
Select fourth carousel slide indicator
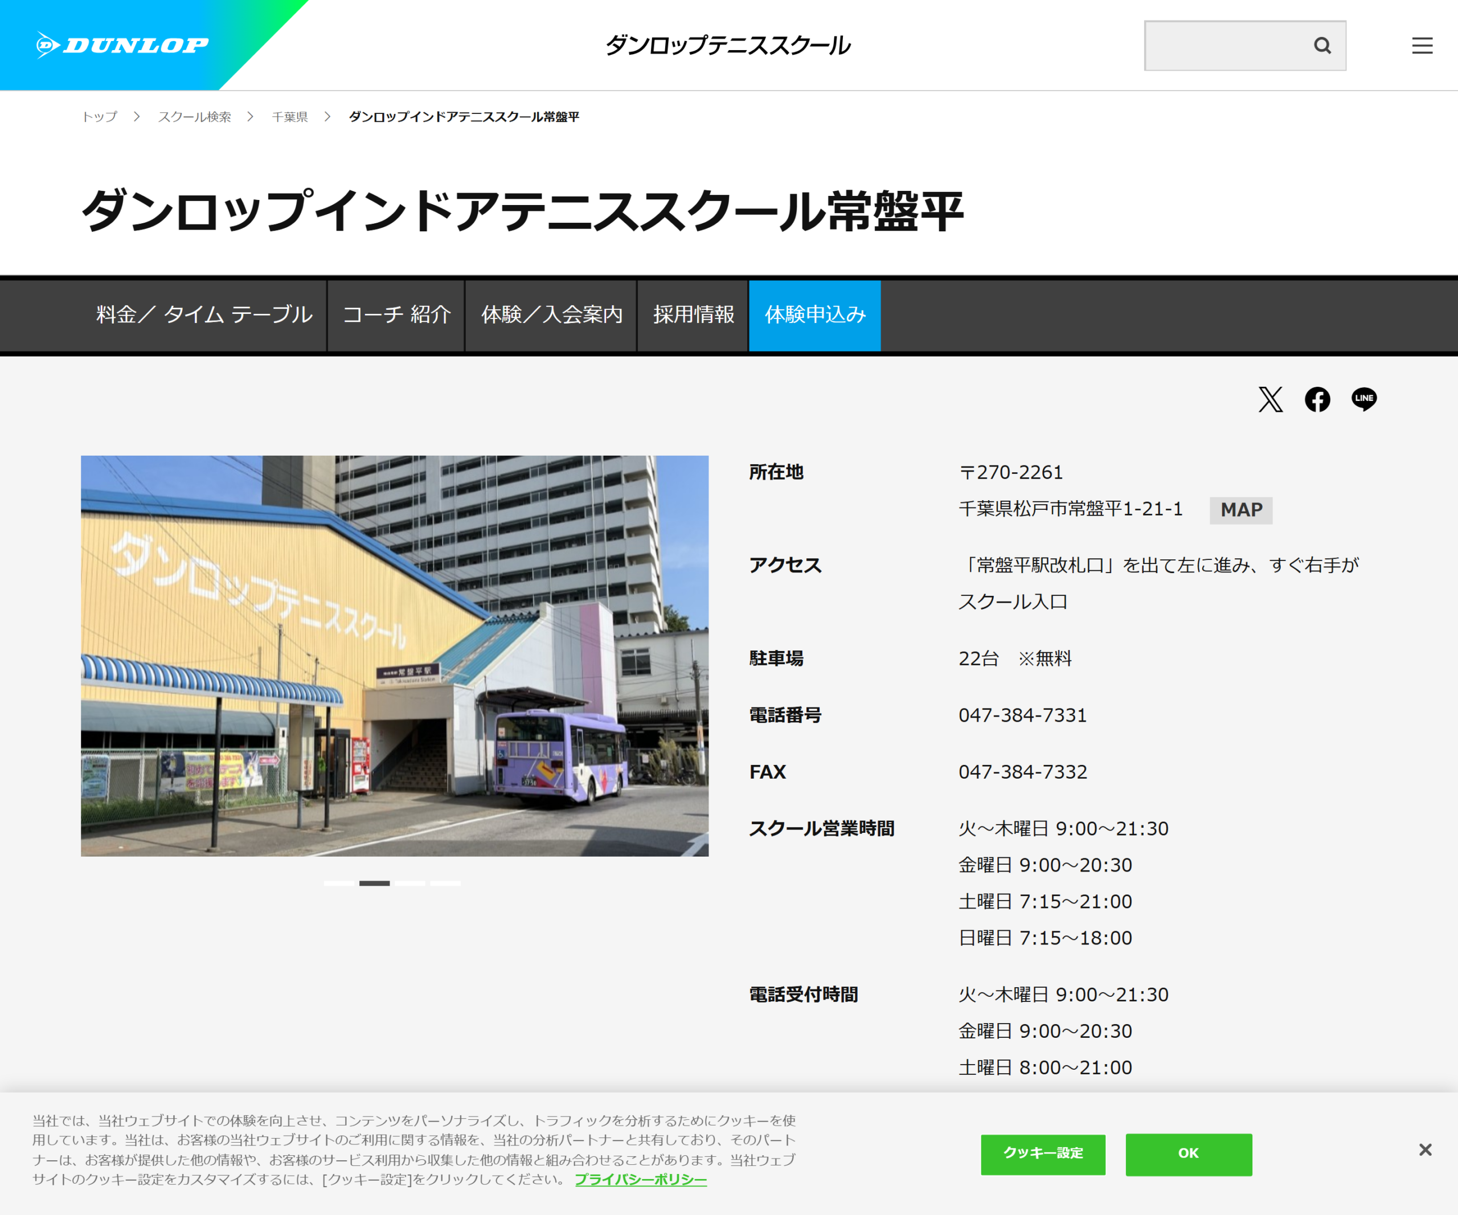(x=446, y=883)
